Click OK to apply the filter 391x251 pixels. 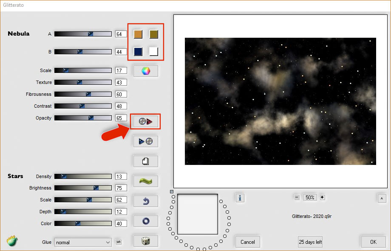pyautogui.click(x=373, y=242)
